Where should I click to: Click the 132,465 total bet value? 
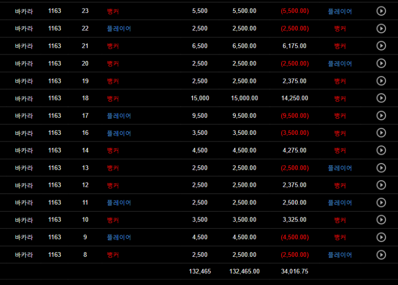click(x=200, y=271)
